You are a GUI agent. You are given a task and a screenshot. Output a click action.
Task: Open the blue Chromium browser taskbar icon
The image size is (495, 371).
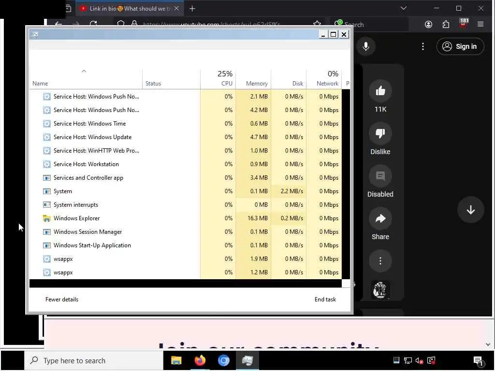tap(223, 360)
